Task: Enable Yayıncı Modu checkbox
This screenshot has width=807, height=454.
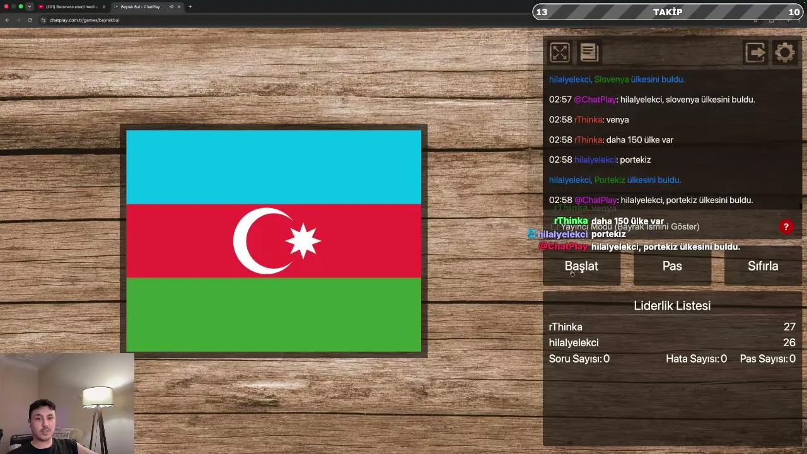Action: [x=555, y=227]
